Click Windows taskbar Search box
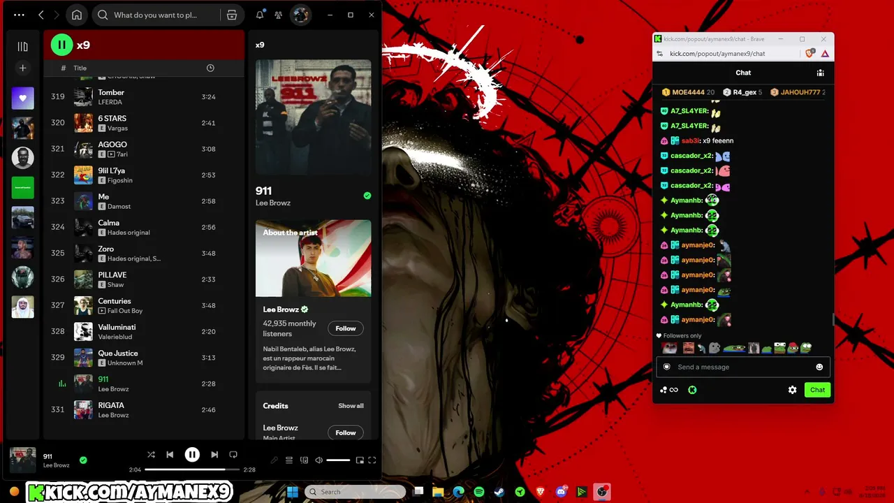Screen dimensions: 894x503 356,492
